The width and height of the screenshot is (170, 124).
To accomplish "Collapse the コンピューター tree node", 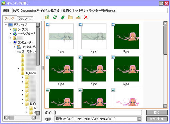I will click(x=10, y=42).
